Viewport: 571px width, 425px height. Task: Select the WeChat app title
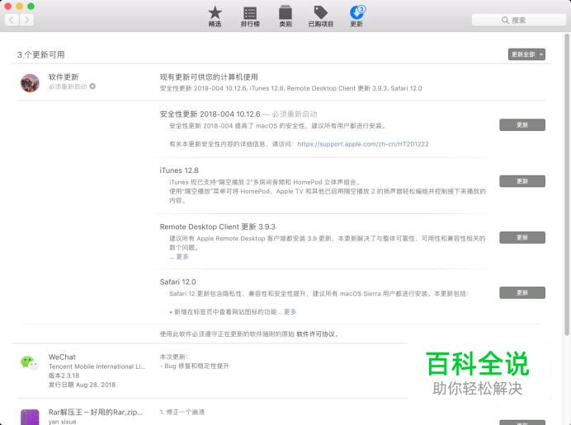click(x=62, y=357)
